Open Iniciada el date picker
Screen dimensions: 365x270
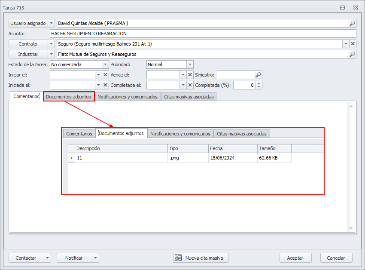(98, 85)
